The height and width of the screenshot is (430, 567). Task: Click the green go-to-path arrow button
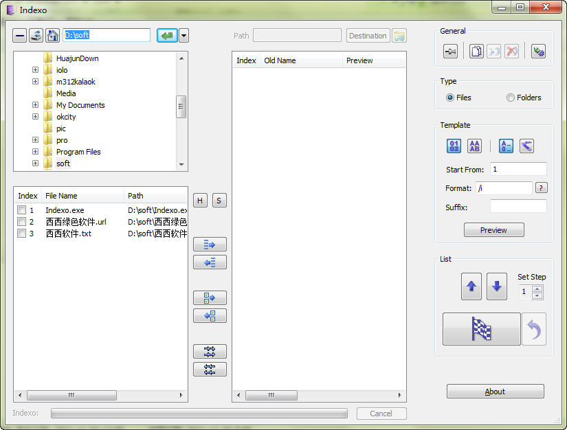166,36
